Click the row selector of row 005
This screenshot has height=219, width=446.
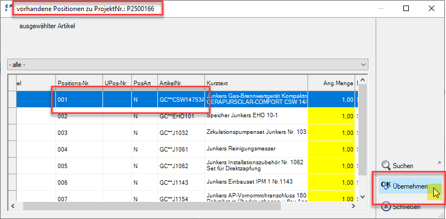(12, 165)
